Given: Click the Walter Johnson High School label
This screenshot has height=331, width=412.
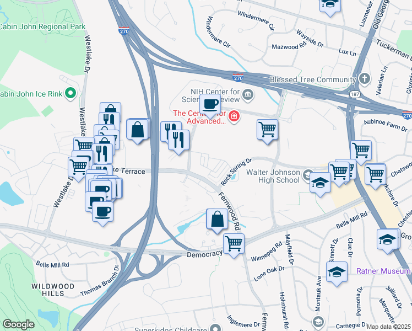Looking at the screenshot, I should coord(273,176).
